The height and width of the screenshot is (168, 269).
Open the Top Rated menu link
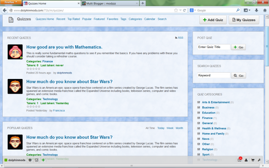point(73,19)
